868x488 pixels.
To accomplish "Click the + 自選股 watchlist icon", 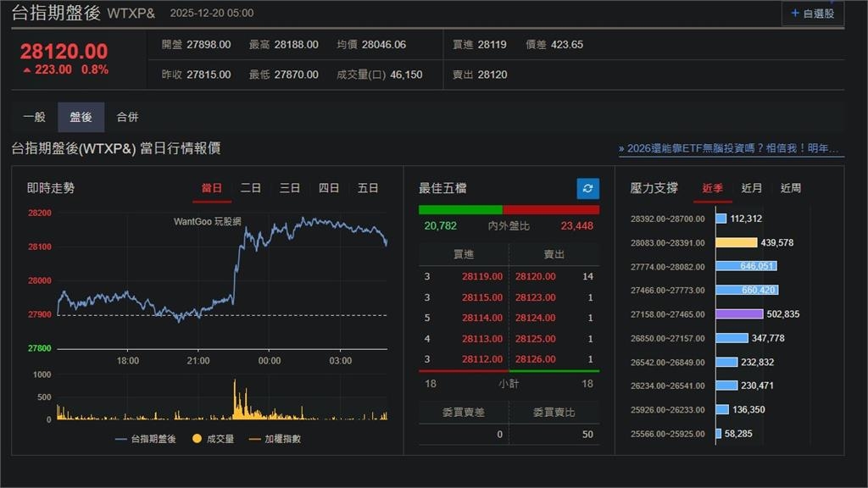I will pyautogui.click(x=811, y=13).
